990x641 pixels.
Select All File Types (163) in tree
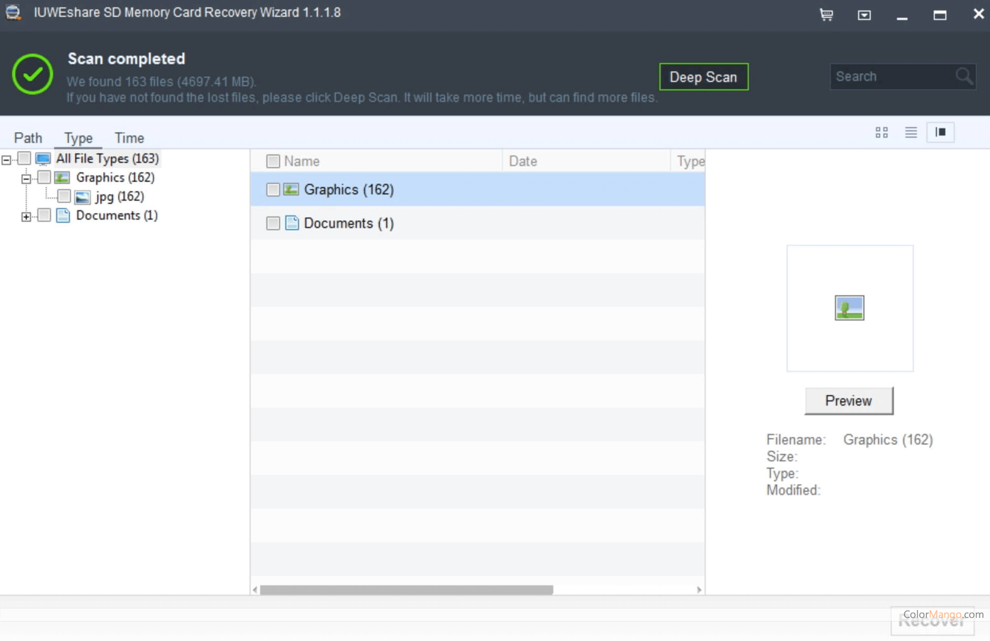coord(107,158)
